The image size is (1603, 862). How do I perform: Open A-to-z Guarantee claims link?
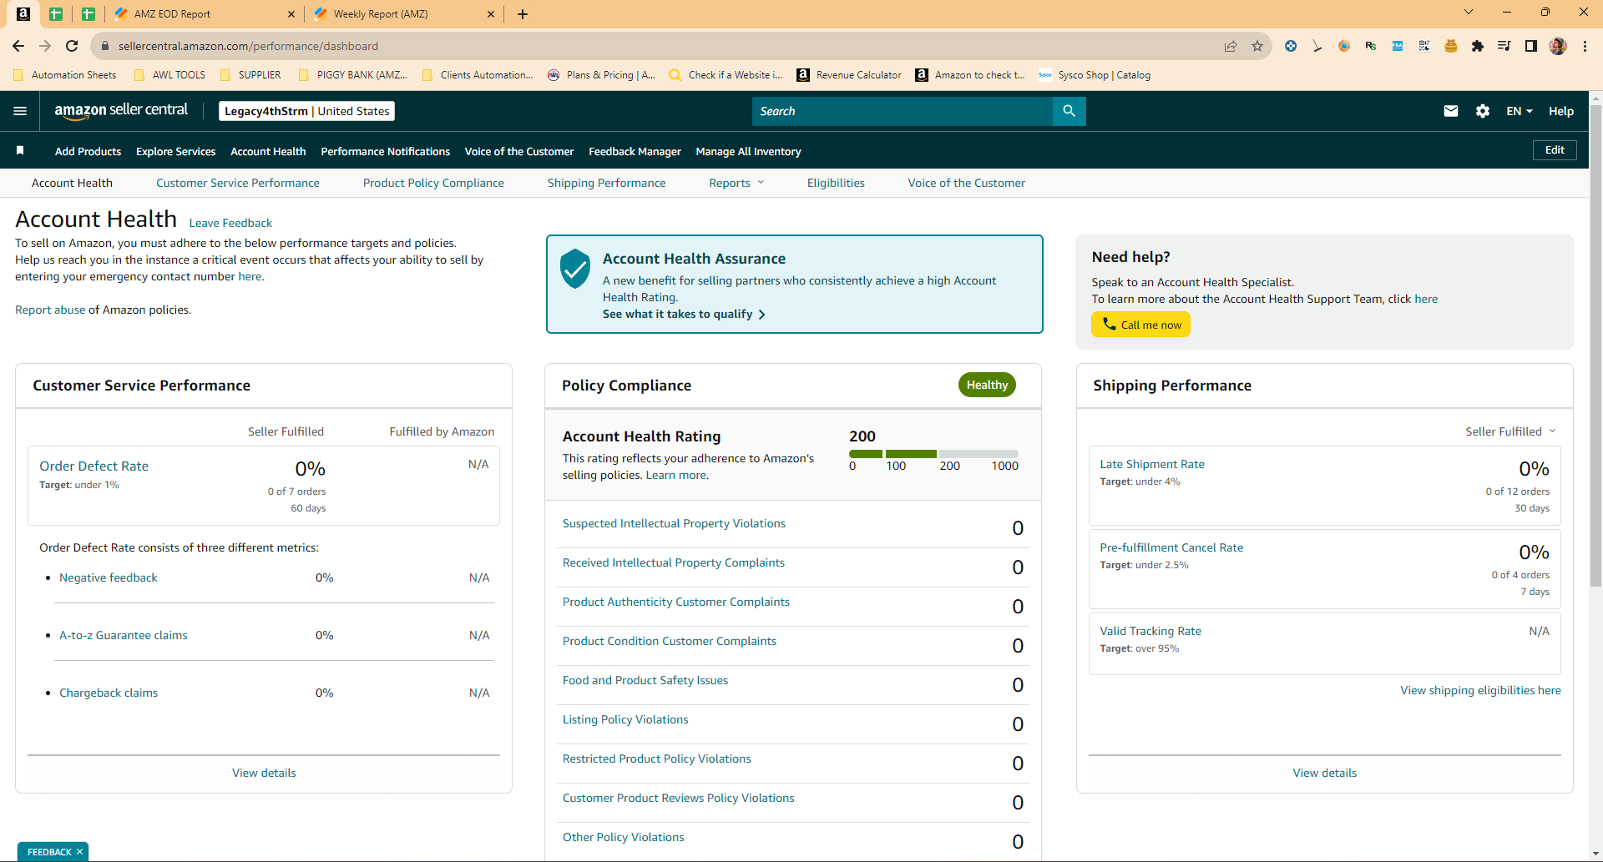tap(124, 635)
